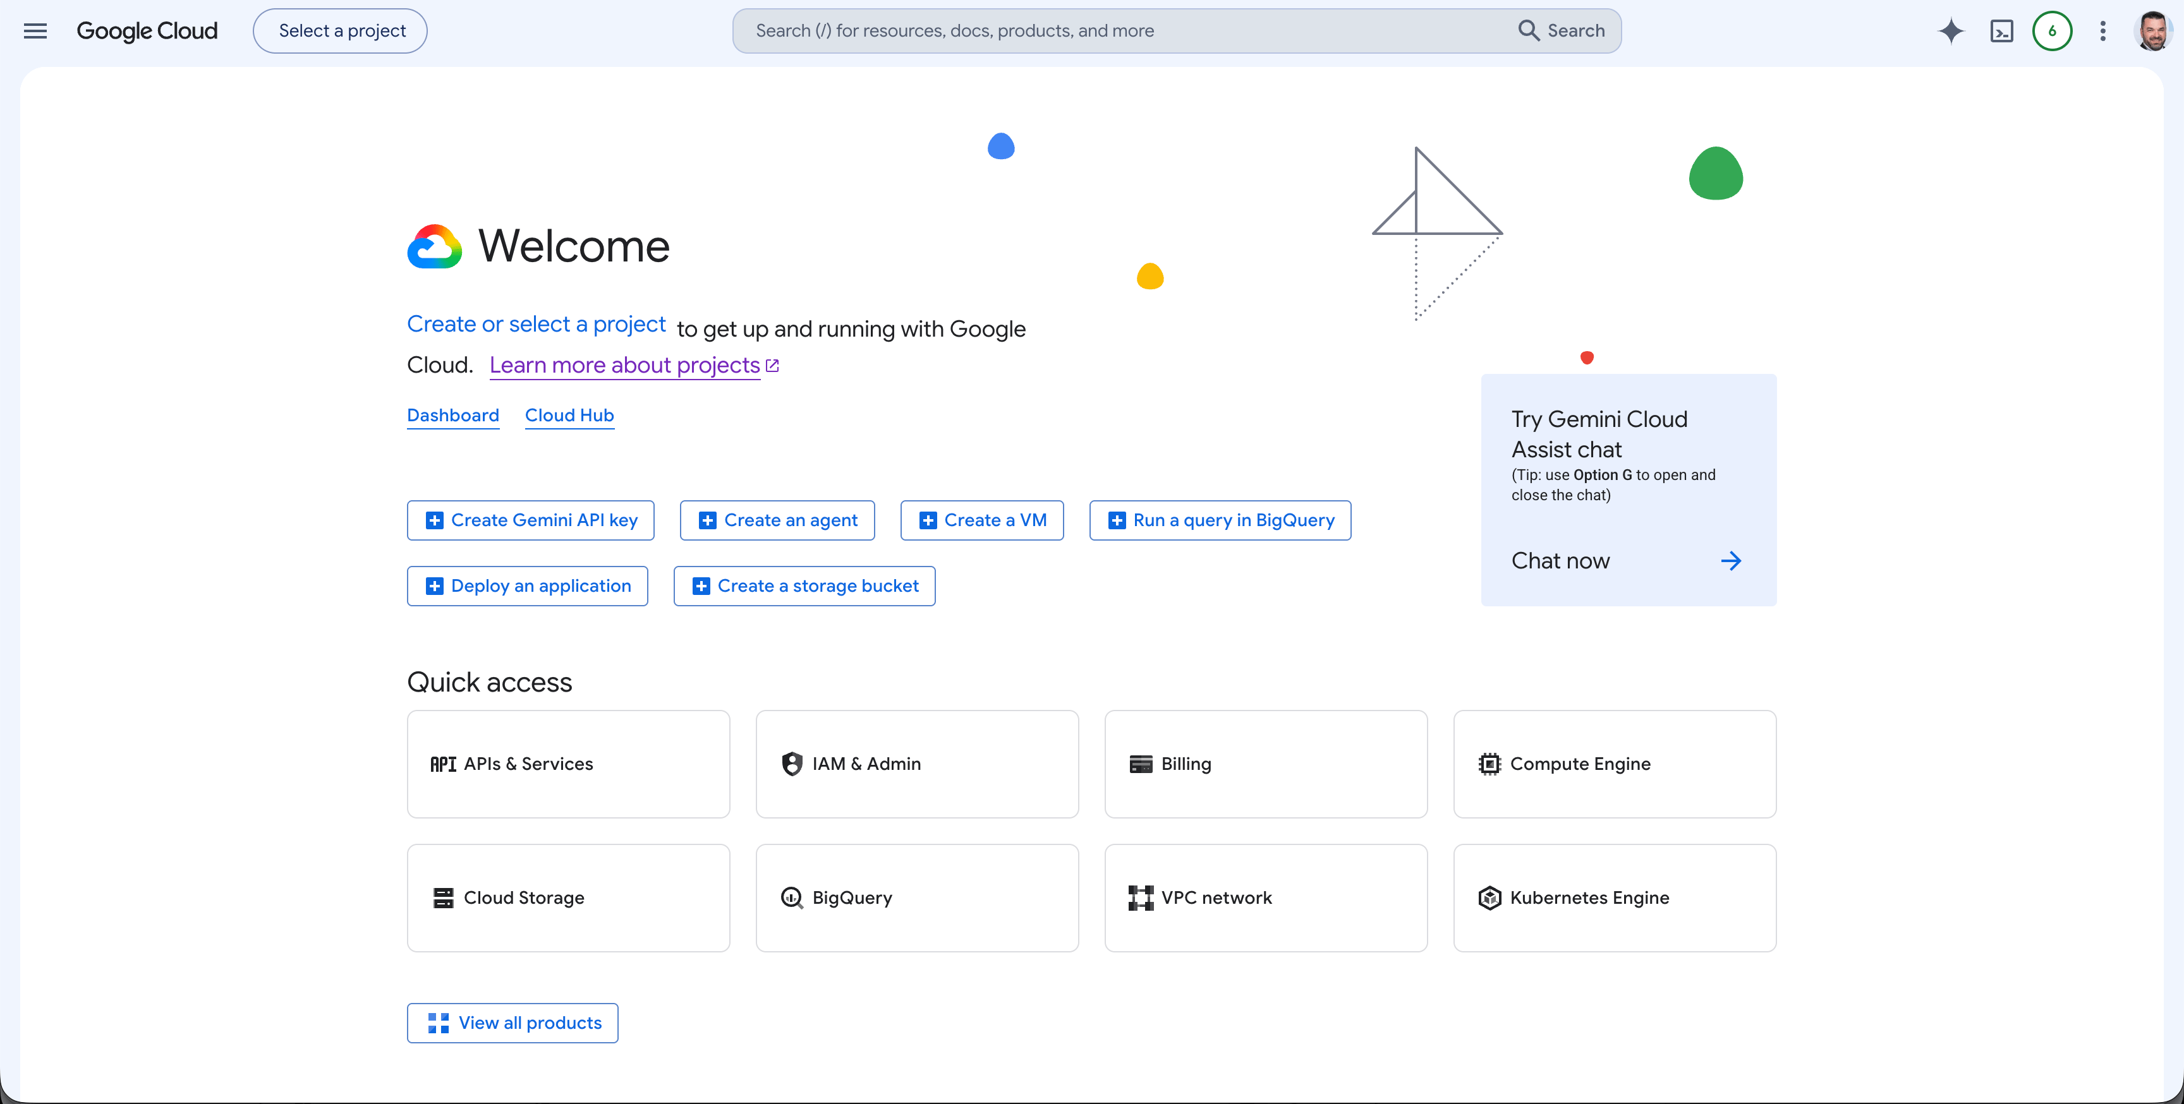This screenshot has height=1104, width=2184.
Task: Click the Google Cloud logo beside Welcome
Action: click(x=434, y=246)
